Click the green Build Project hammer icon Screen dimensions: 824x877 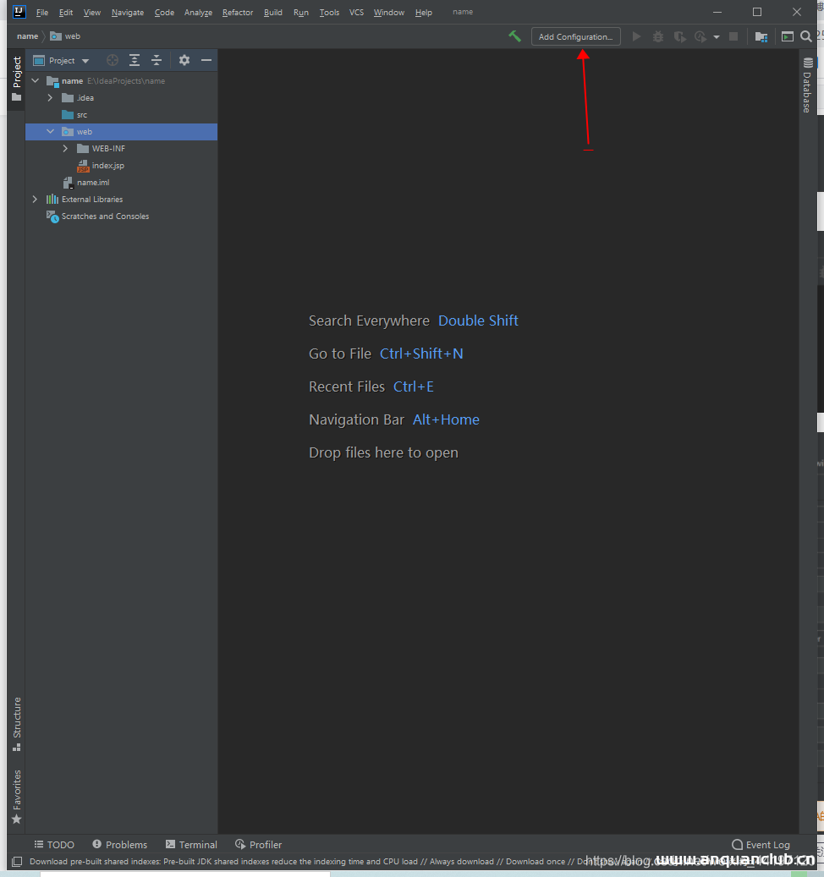(x=514, y=36)
